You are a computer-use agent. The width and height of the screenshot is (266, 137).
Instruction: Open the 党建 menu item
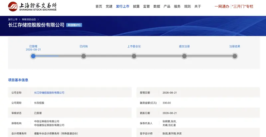(x=109, y=6)
